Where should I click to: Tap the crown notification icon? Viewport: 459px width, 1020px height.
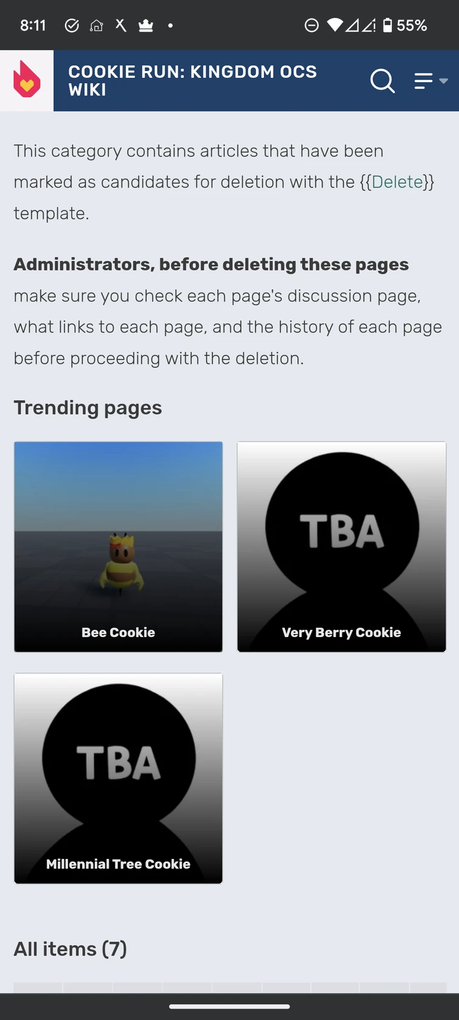tap(146, 26)
